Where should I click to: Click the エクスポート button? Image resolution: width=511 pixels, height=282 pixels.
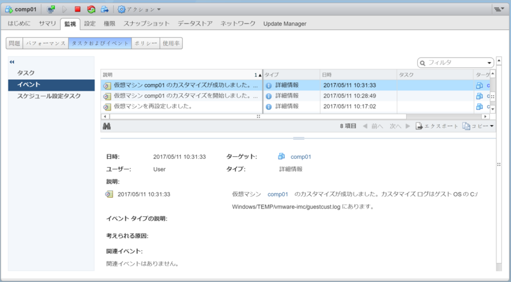tap(437, 126)
